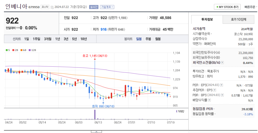Image resolution: width=258 pixels, height=133 pixels.
Task: Switch to the 호가10단계 tab
Action: (239, 20)
